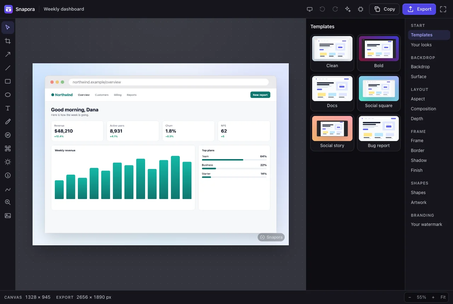Open the Shadow frame settings
Screen dimensions: 453x304
(x=429, y=160)
